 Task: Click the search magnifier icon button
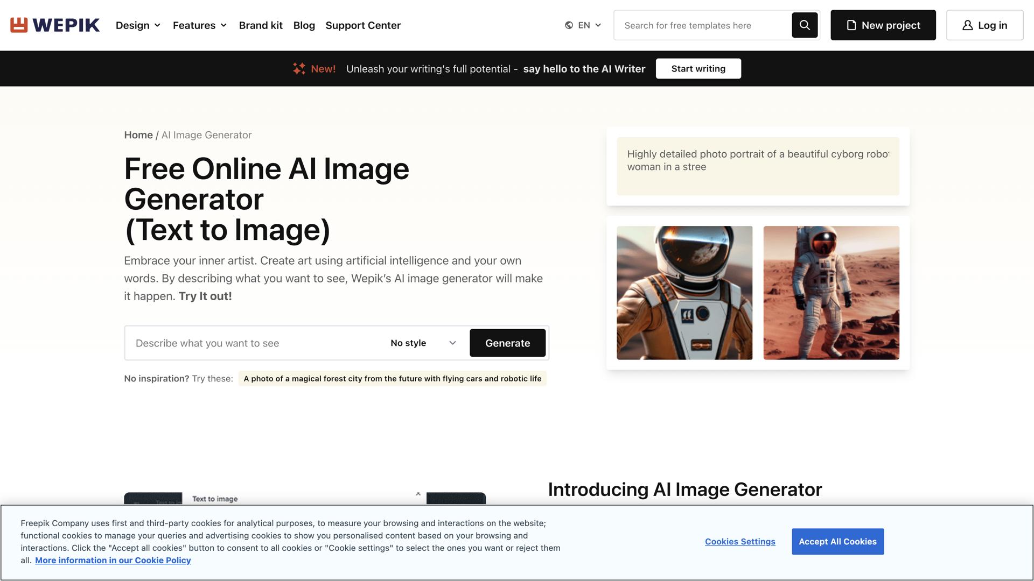[805, 25]
